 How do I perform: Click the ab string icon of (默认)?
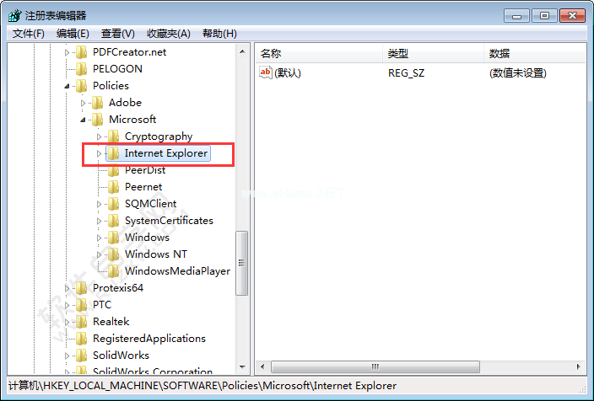266,72
